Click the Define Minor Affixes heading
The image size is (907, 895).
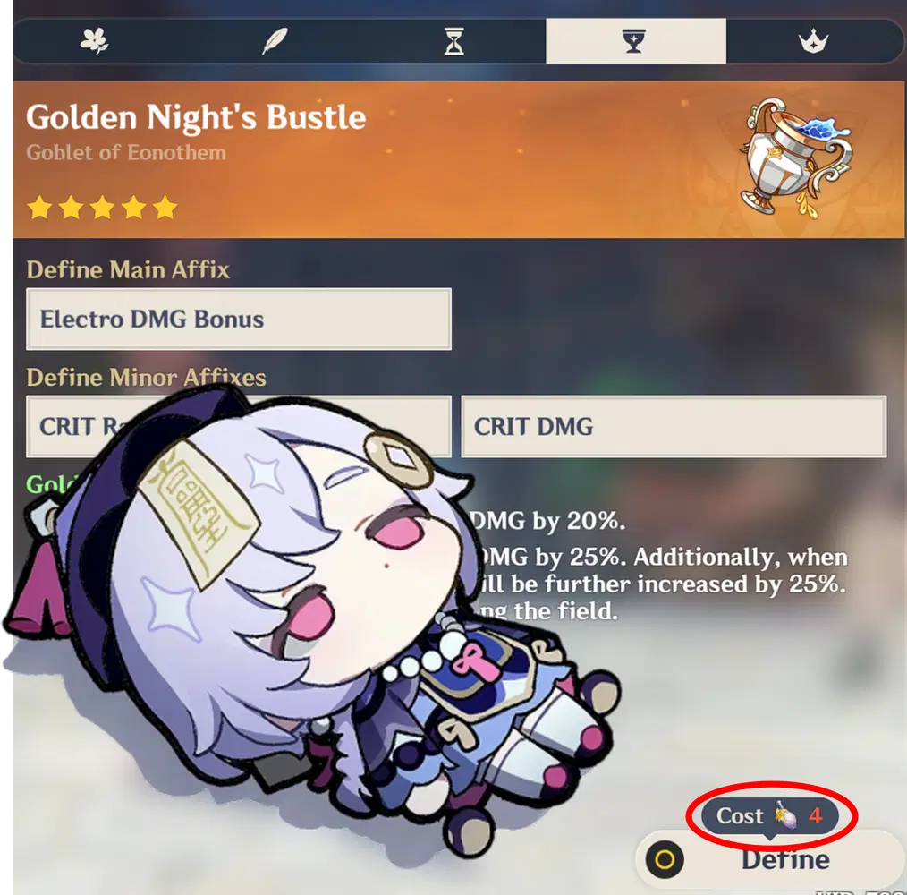147,378
